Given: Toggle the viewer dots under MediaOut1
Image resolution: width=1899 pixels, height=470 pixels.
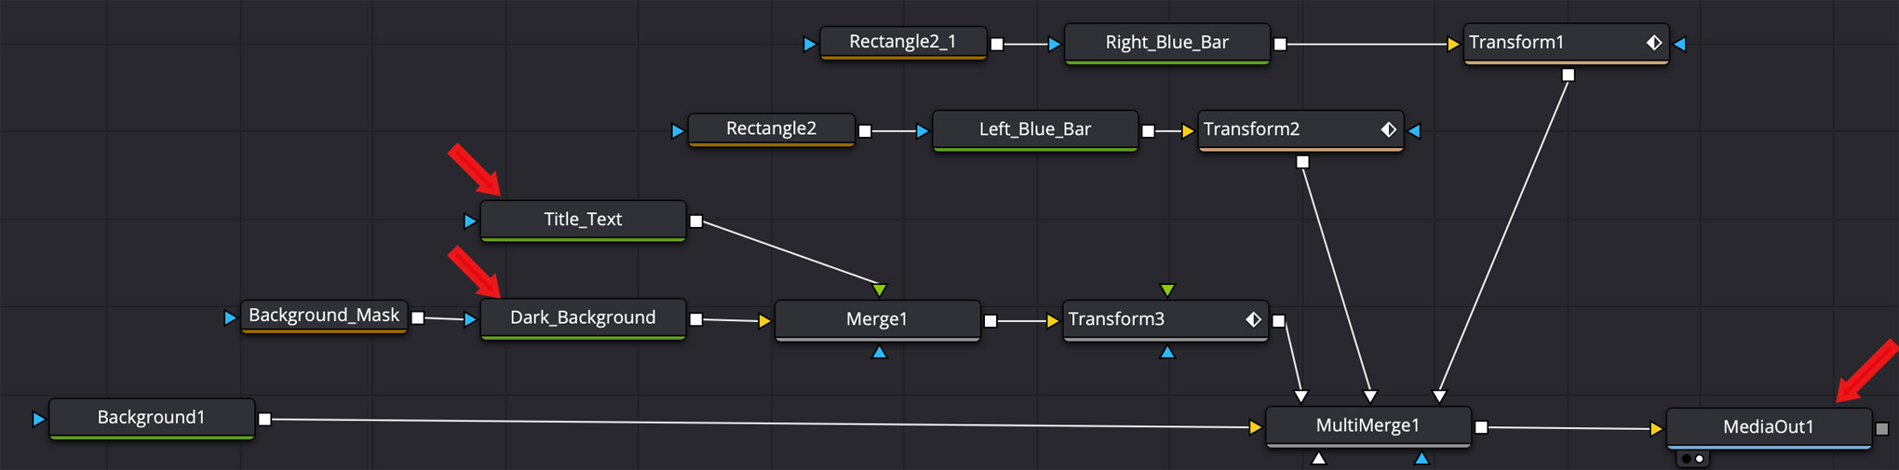Looking at the screenshot, I should [x=1692, y=459].
